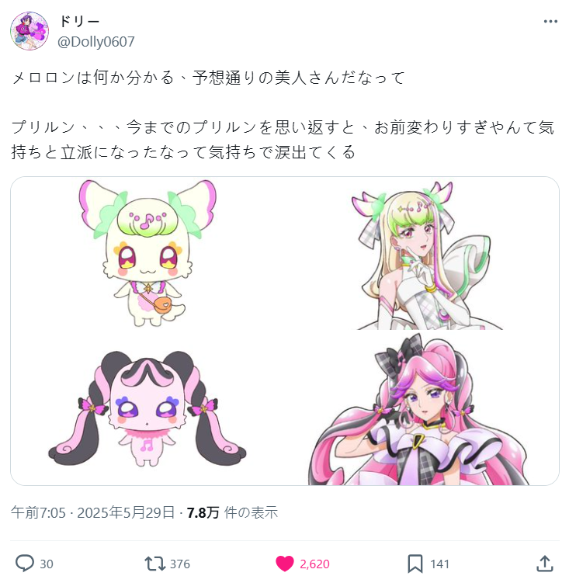Viewport: 569px width, 583px height.
Task: Click the share upload icon
Action: click(545, 564)
